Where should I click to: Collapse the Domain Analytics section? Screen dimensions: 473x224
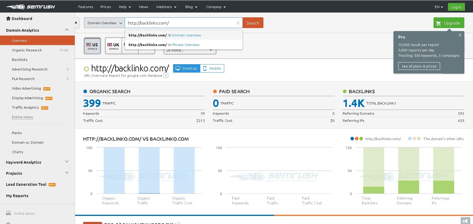coord(67,30)
